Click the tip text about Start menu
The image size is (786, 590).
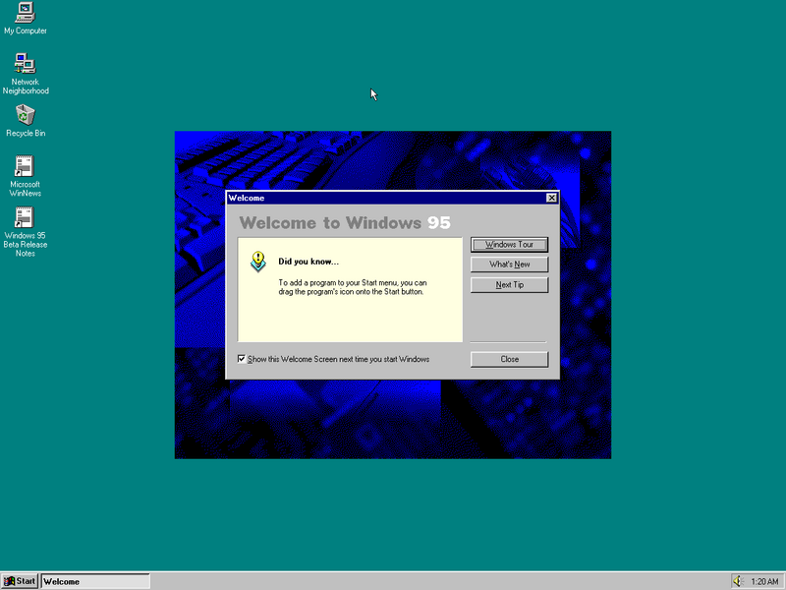pyautogui.click(x=353, y=287)
